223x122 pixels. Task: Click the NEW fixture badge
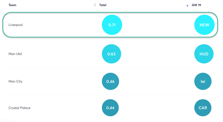pos(204,25)
